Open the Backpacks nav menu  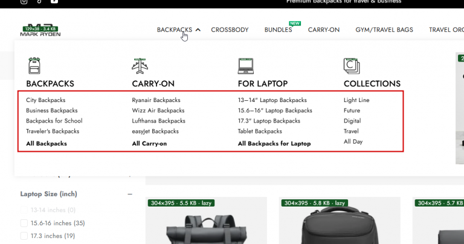point(175,30)
